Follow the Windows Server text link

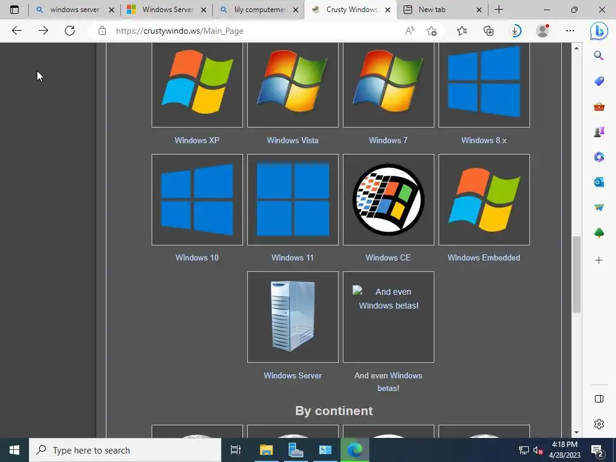(293, 375)
